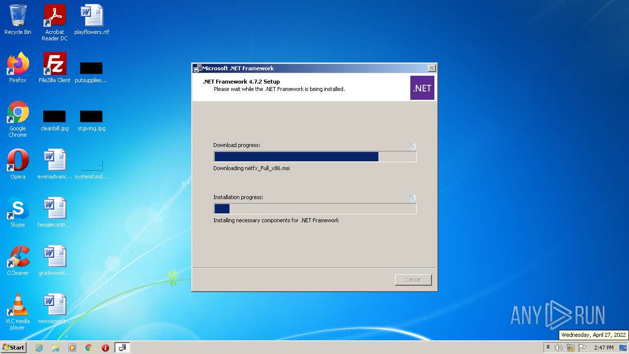This screenshot has height=354, width=629.
Task: Launch Acrobat Reader DC shortcut
Action: coord(55,23)
